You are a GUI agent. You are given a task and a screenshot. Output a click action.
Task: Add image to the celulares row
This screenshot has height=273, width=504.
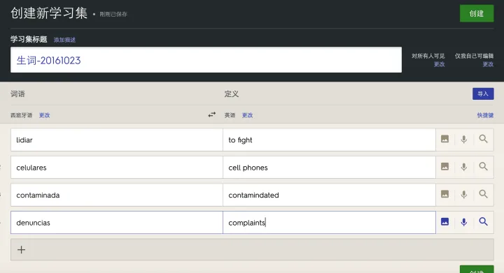click(x=445, y=167)
